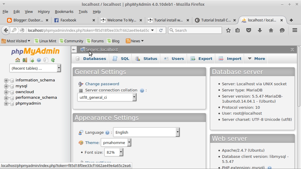Image resolution: width=301 pixels, height=169 pixels.
Task: Open Firefox hamburger menu
Action: pyautogui.click(x=295, y=30)
